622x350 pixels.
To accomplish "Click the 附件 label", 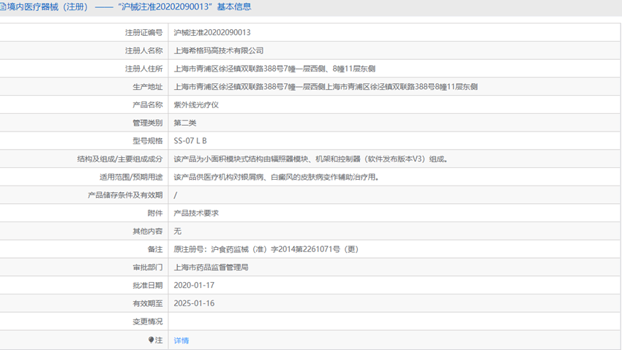I will tap(155, 213).
